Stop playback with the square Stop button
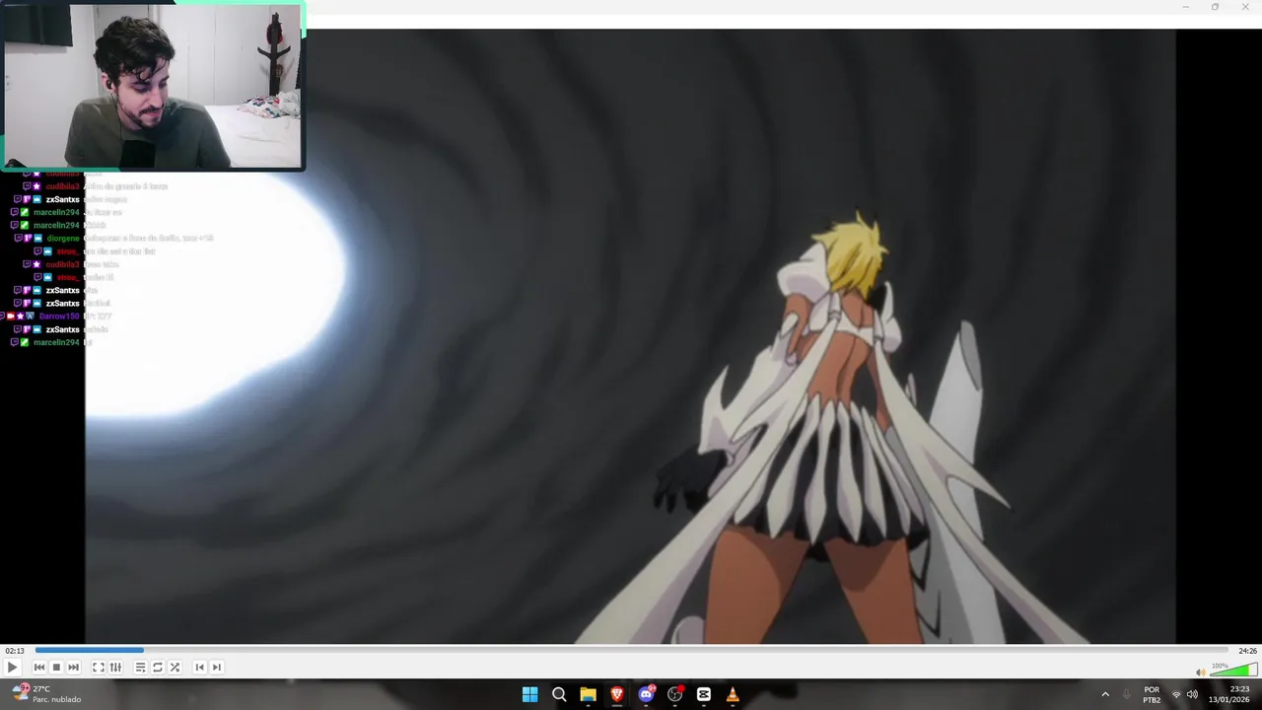 pos(56,668)
